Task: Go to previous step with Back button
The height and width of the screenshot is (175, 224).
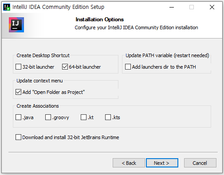Action: [x=129, y=163]
